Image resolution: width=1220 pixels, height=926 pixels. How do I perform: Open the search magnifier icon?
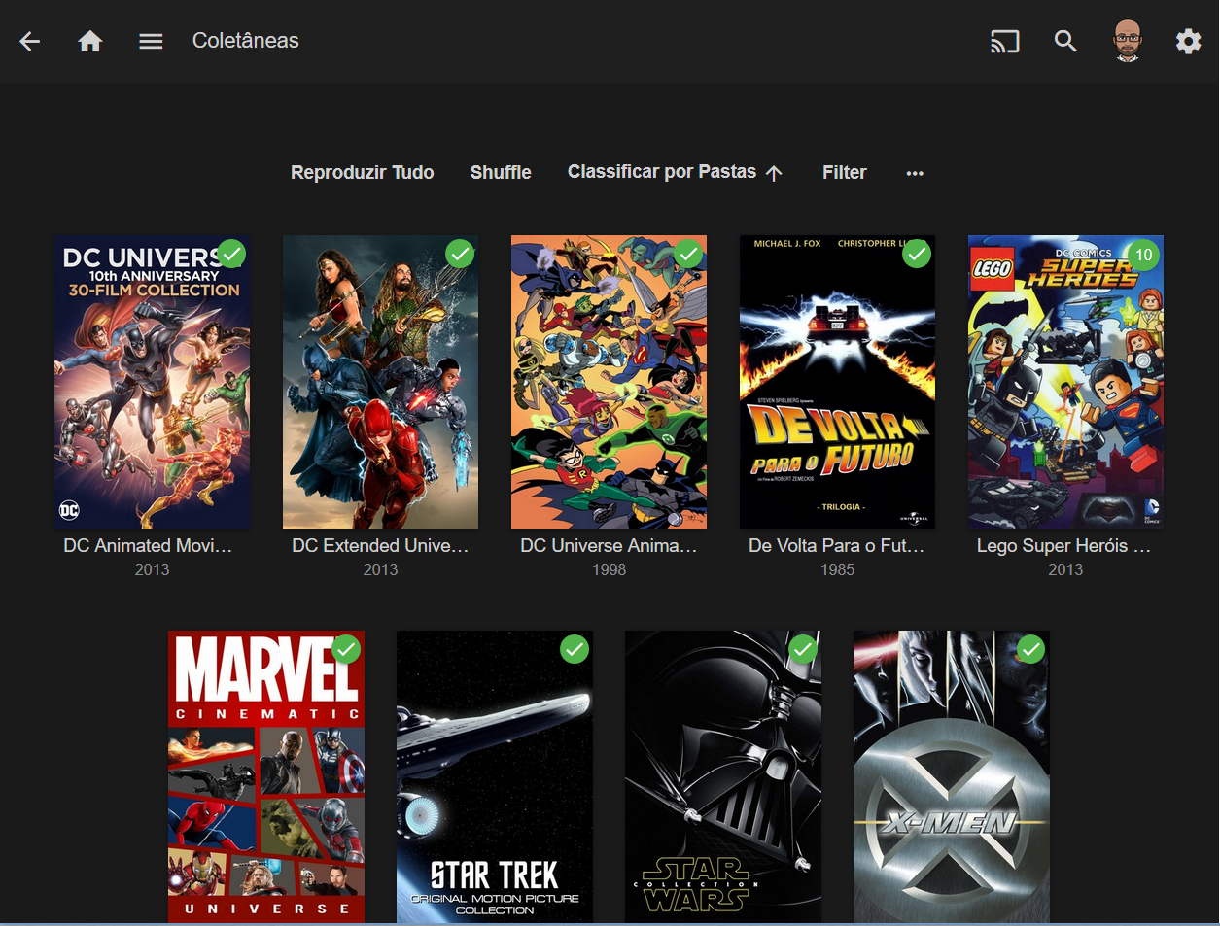(1066, 41)
